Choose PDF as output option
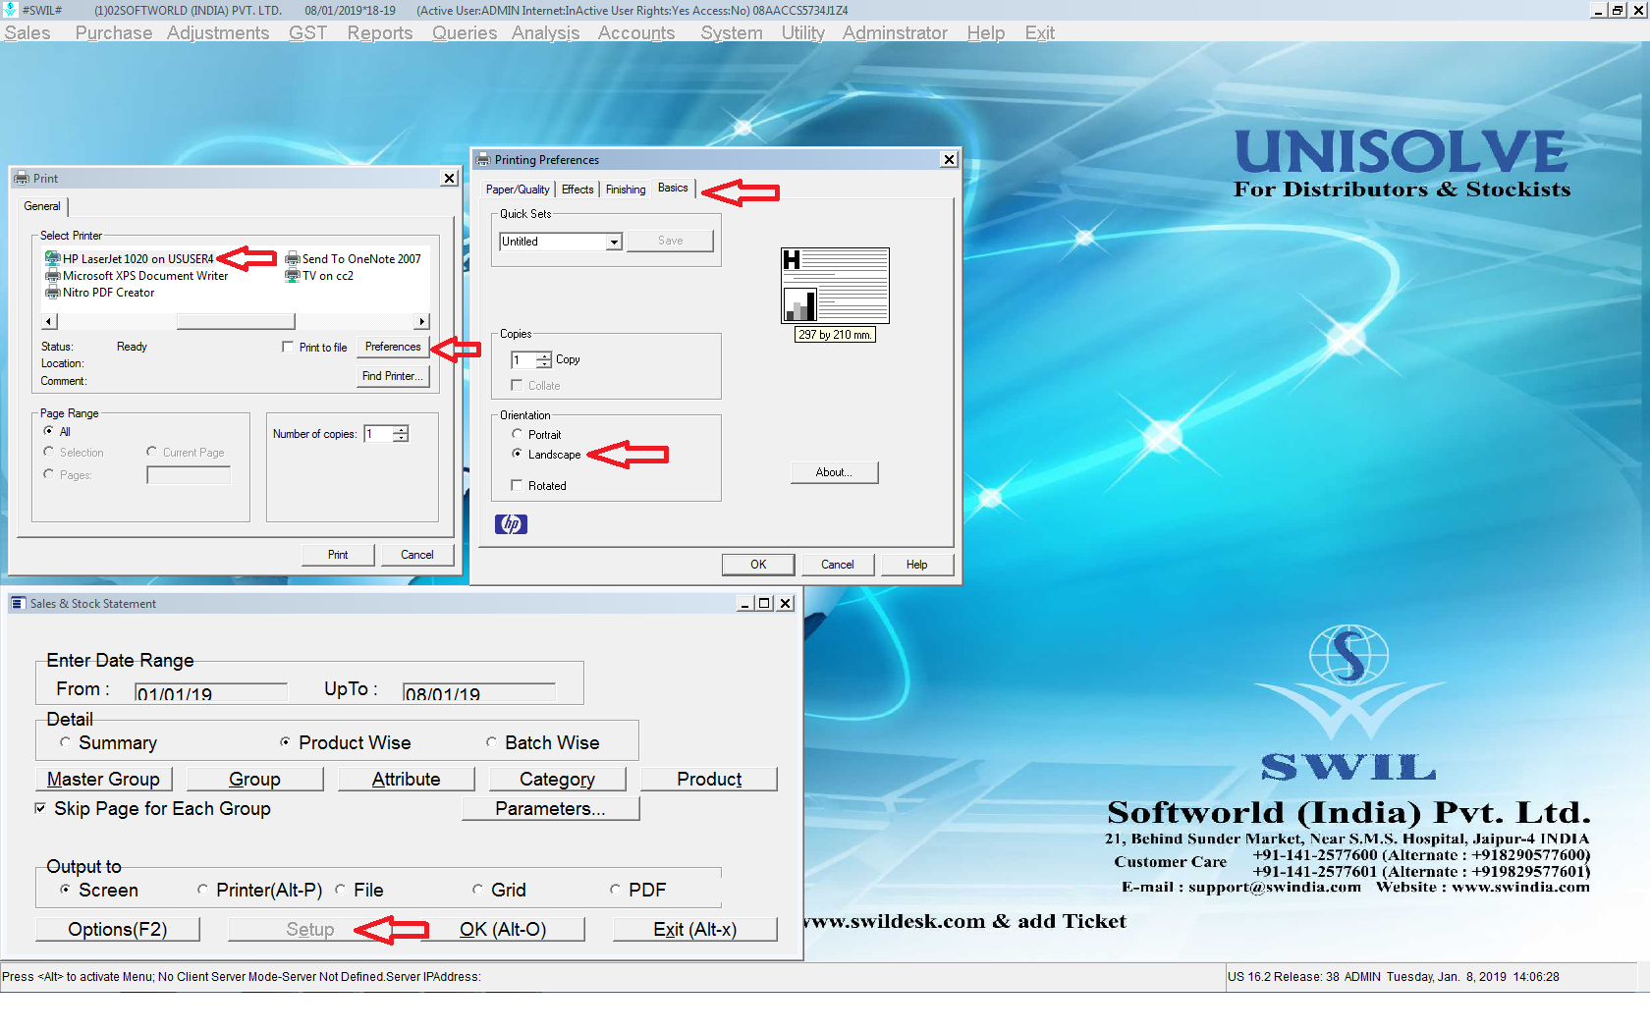1650x1031 pixels. click(x=616, y=890)
